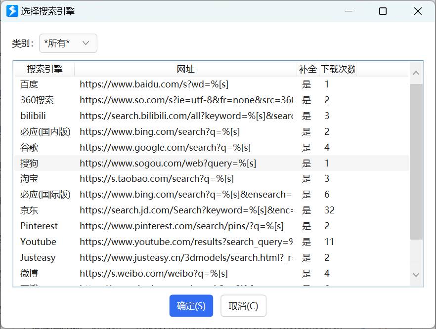The width and height of the screenshot is (436, 329).
Task: Sort by the 下载次数 column header
Action: (338, 69)
